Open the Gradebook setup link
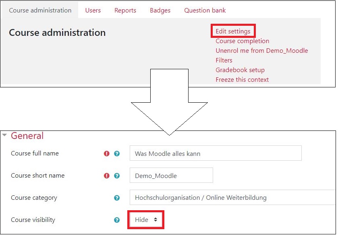This screenshot has height=236, width=338. click(240, 70)
